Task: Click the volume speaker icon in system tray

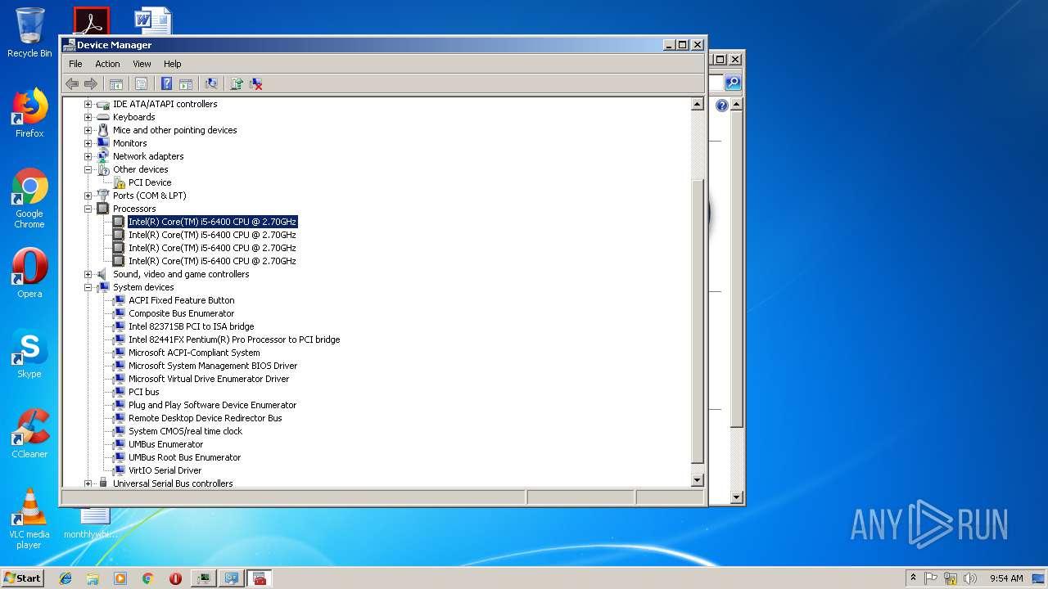Action: coord(970,578)
